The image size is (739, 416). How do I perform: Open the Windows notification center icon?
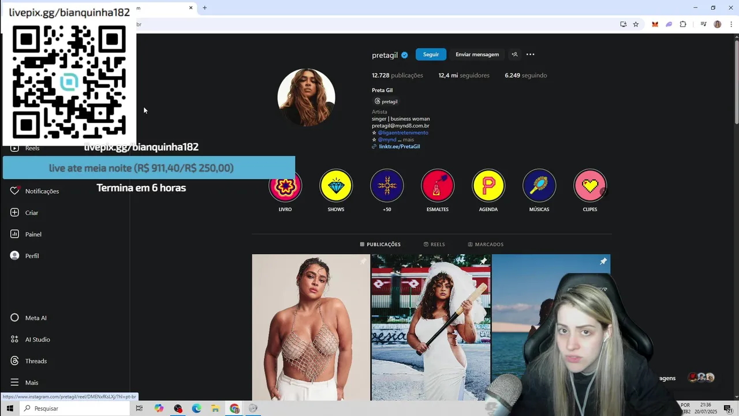pos(728,408)
